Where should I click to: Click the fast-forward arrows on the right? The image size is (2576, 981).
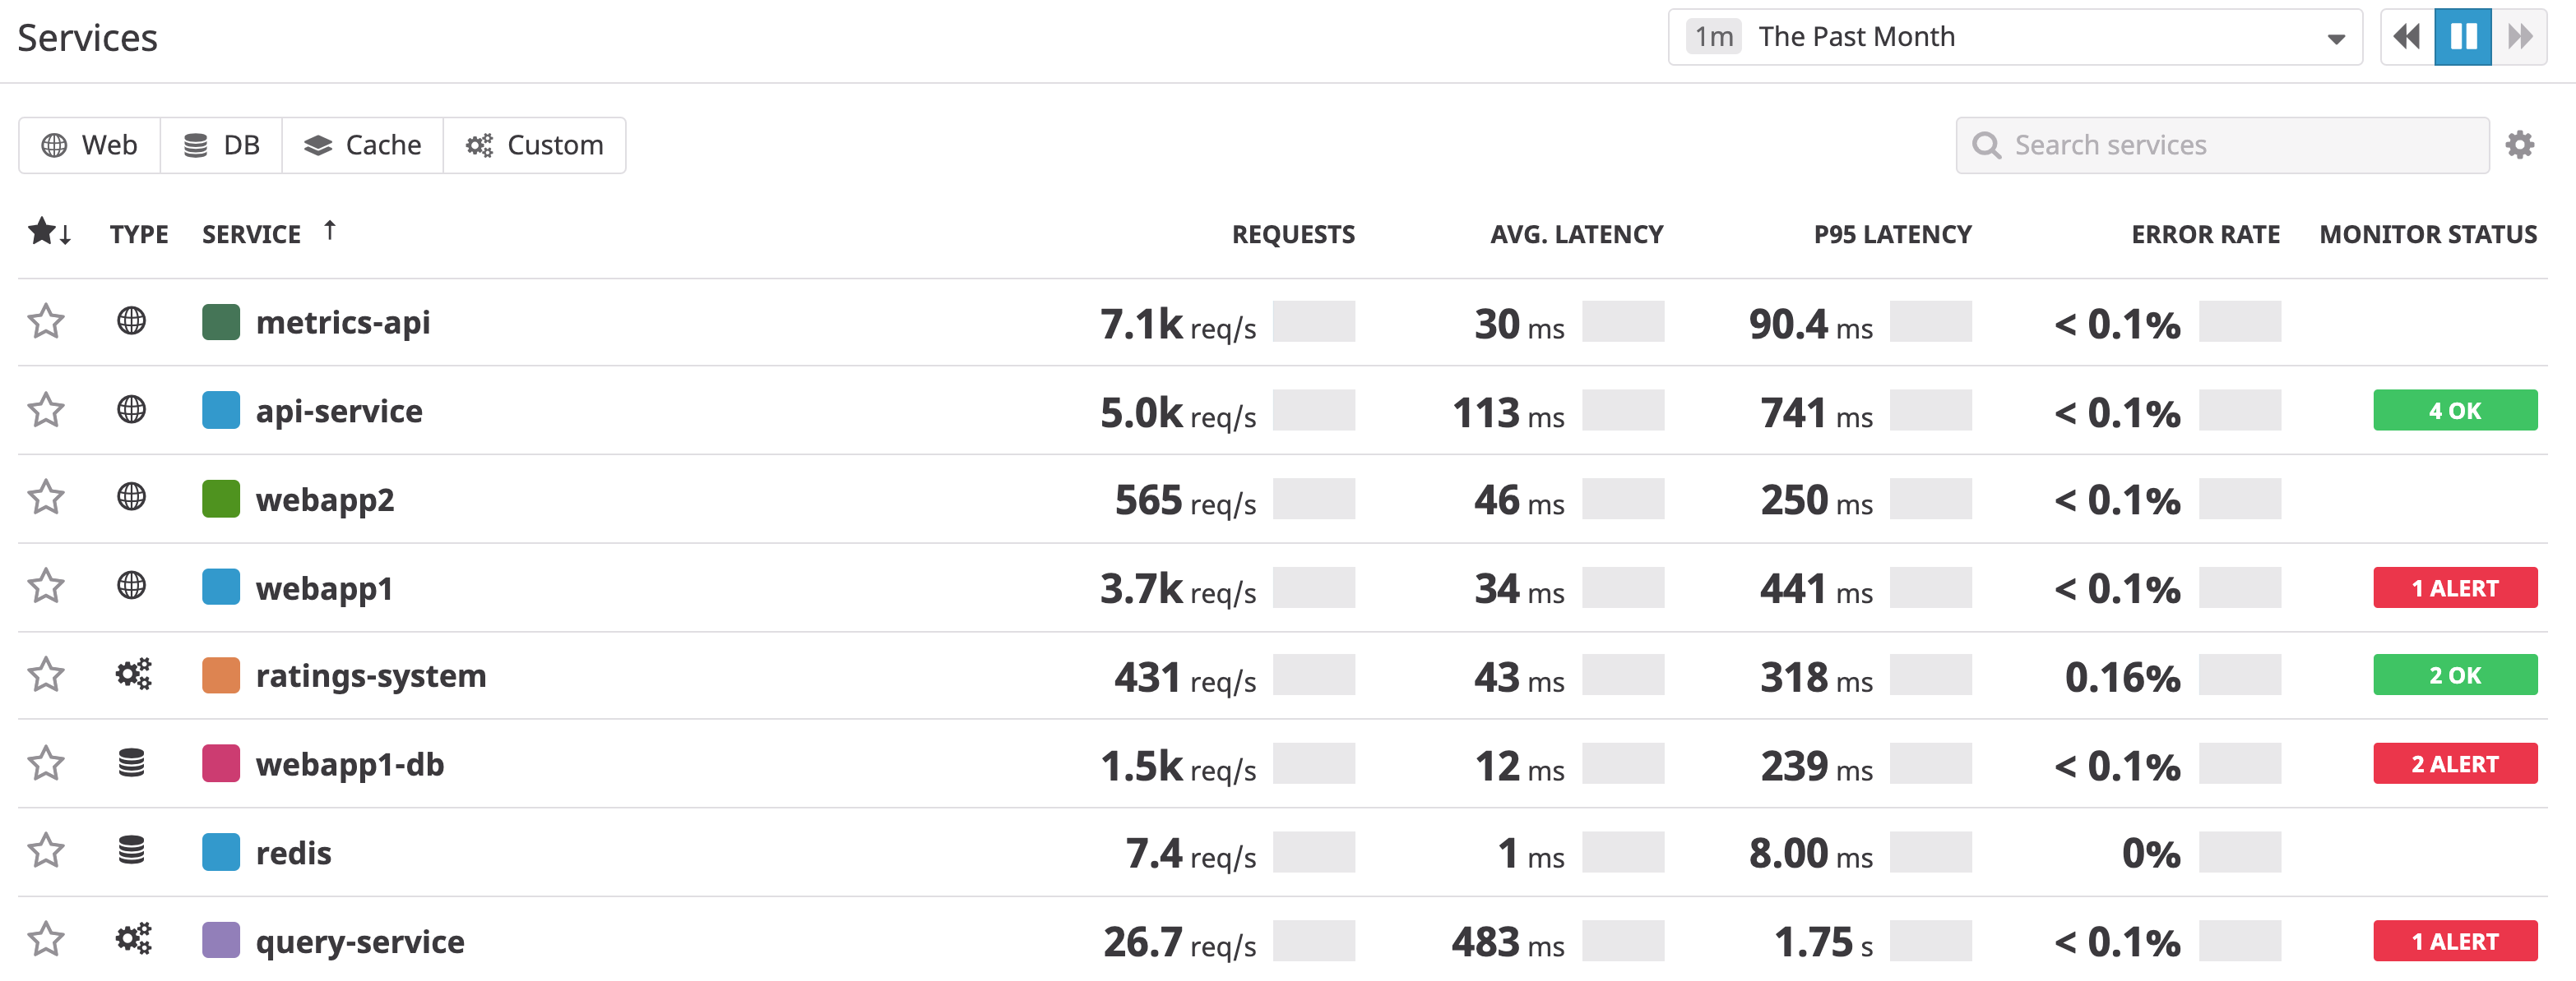(x=2519, y=36)
